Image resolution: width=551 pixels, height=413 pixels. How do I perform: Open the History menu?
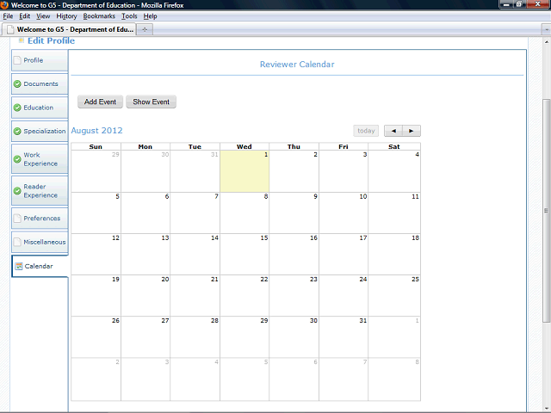(66, 16)
